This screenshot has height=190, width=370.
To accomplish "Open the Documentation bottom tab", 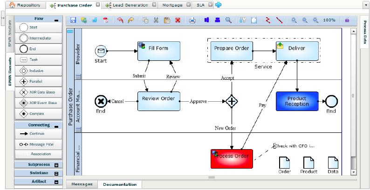I will [120, 184].
